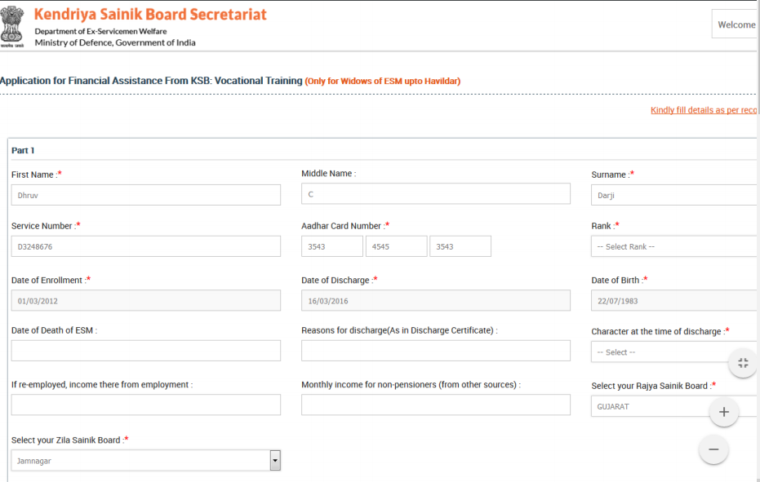Follow the Kindly fill details link
This screenshot has width=760, height=482.
[x=703, y=110]
